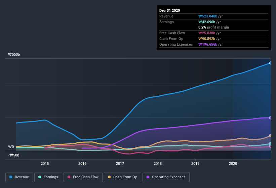Toggle the Cash From Op legend series
This screenshot has width=276, height=188.
[x=122, y=177]
